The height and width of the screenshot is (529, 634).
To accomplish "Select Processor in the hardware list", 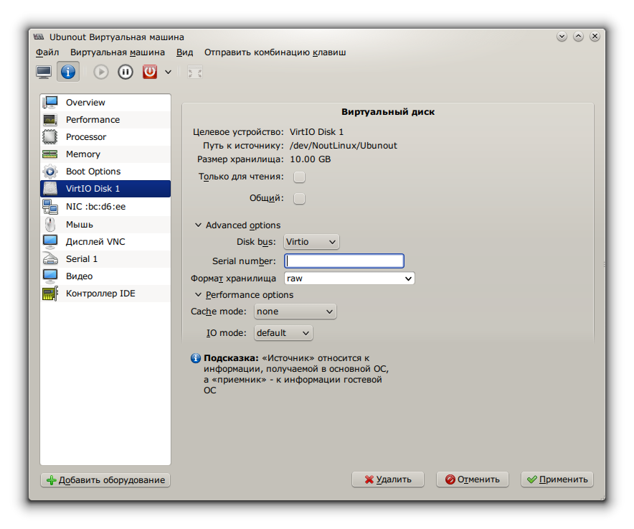I will pos(86,137).
